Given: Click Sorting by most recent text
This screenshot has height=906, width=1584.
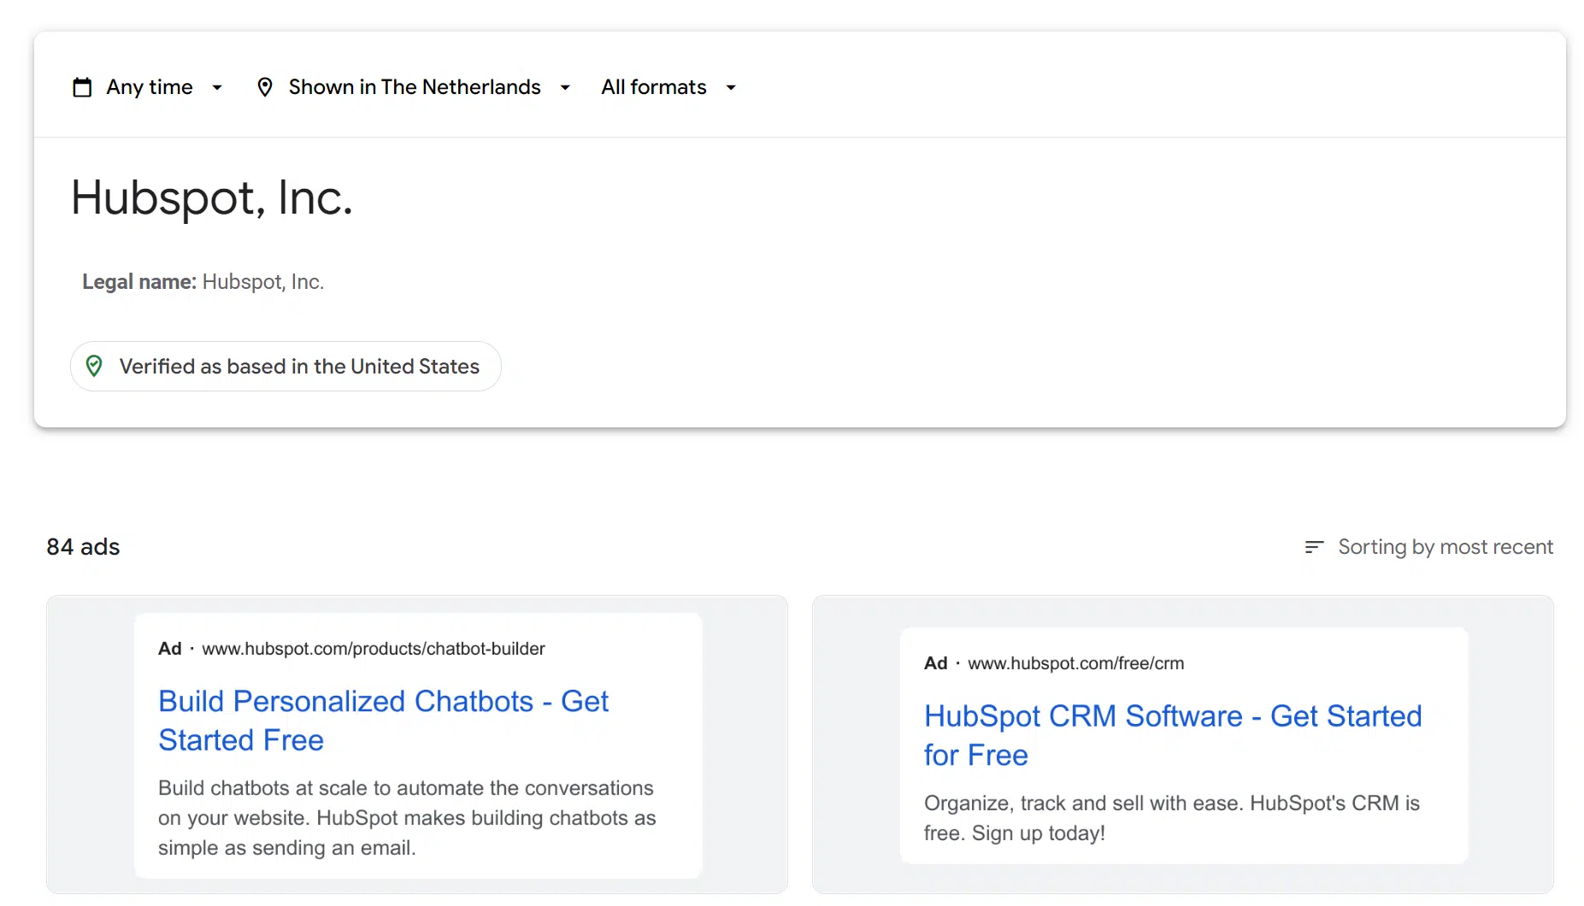Looking at the screenshot, I should pos(1445,547).
